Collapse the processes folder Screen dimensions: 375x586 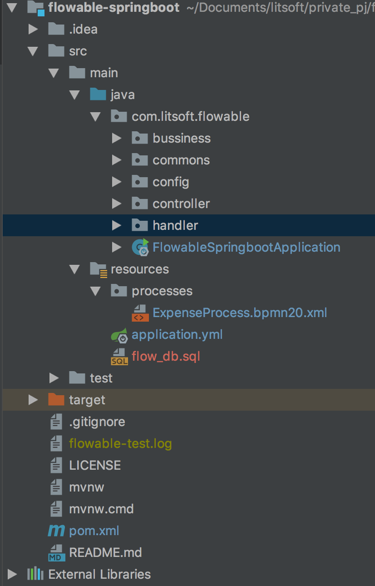[95, 291]
